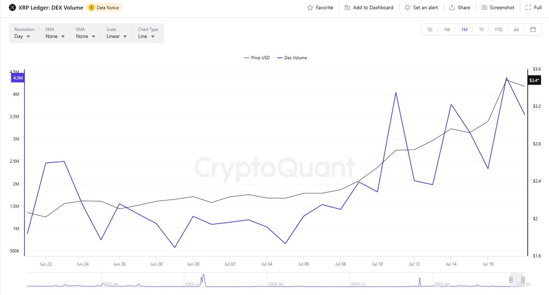Click the XRP logo icon
Viewport: 549px width, 295px height.
click(12, 7)
